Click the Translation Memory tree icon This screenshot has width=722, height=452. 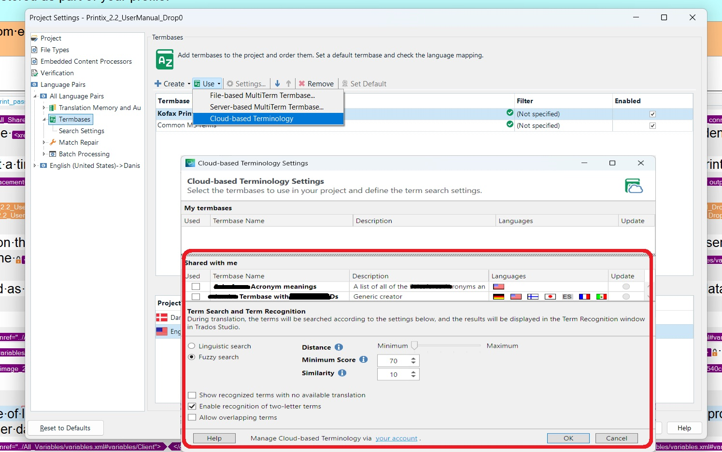point(53,108)
